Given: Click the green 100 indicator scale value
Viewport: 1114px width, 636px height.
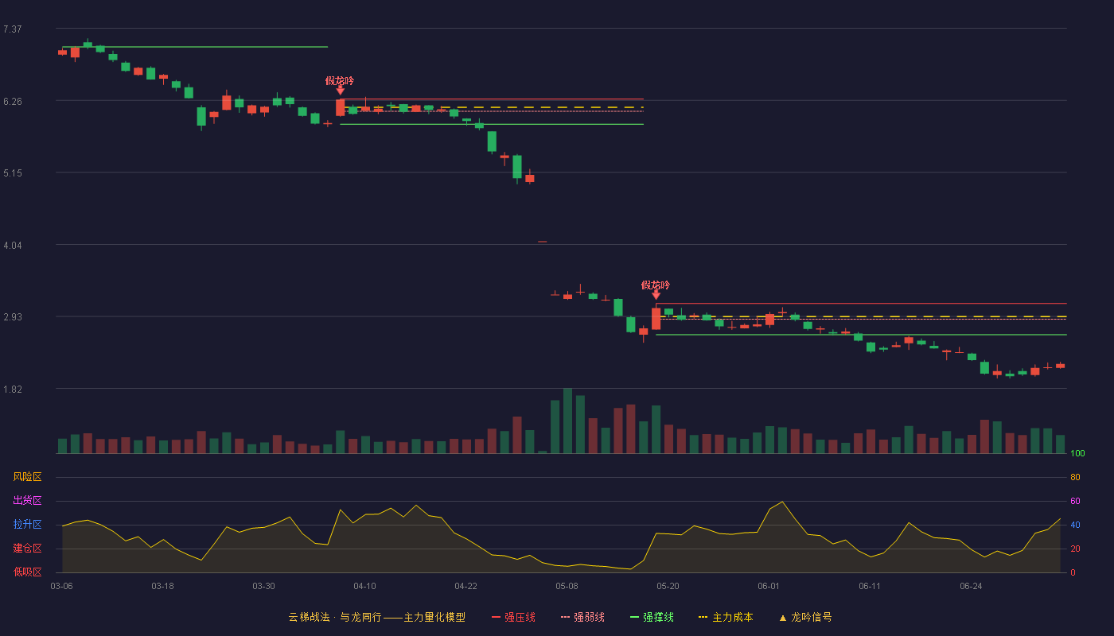Looking at the screenshot, I should (x=1077, y=454).
